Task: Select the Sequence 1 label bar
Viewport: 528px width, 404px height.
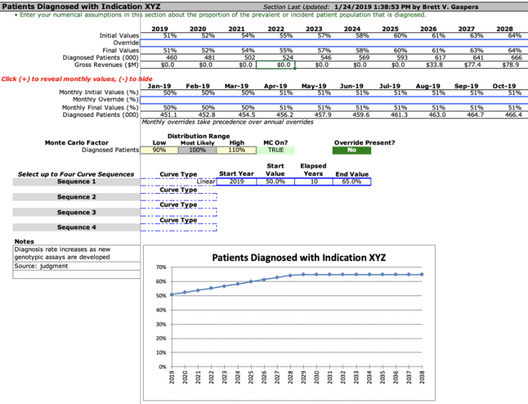Action: pos(76,182)
